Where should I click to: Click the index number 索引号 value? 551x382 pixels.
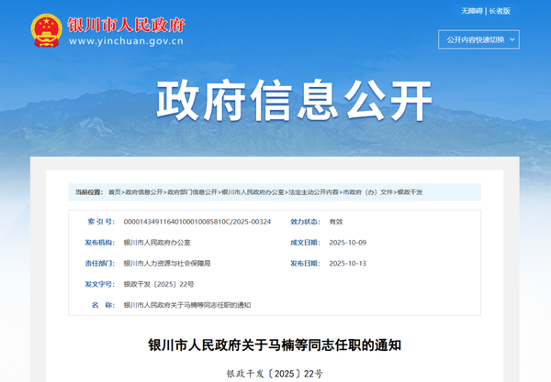click(197, 222)
